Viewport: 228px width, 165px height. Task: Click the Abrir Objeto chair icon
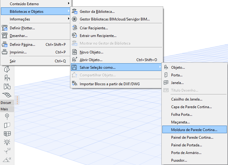pos(75,60)
